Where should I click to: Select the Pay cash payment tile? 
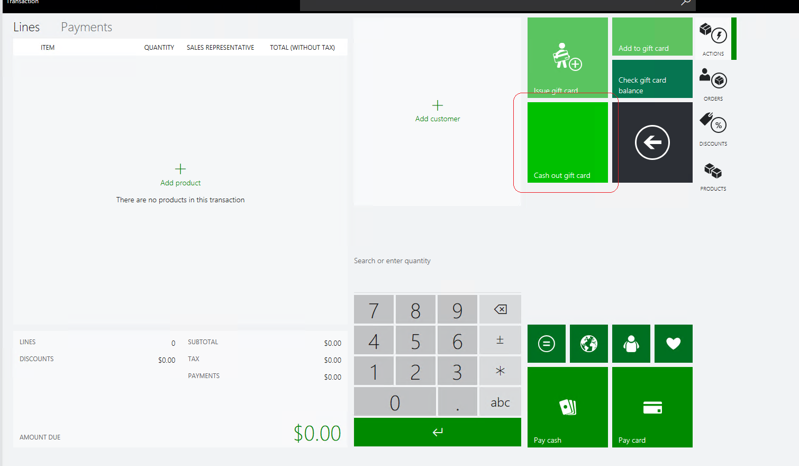567,407
